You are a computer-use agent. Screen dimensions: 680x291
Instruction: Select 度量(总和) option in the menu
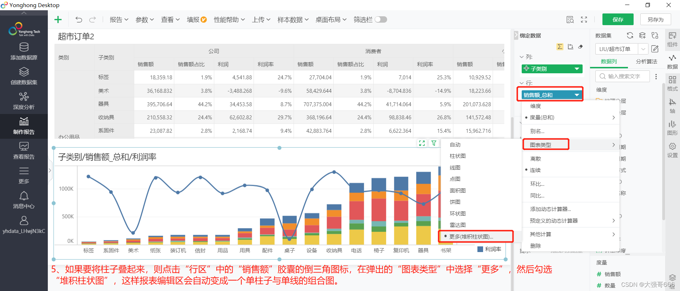point(571,118)
